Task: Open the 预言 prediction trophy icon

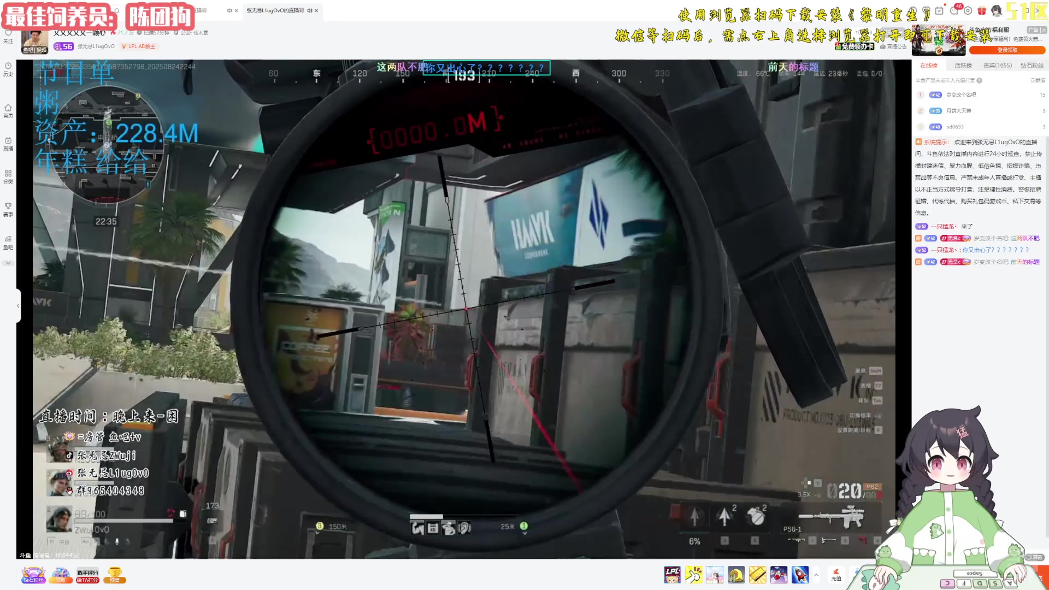Action: point(115,575)
